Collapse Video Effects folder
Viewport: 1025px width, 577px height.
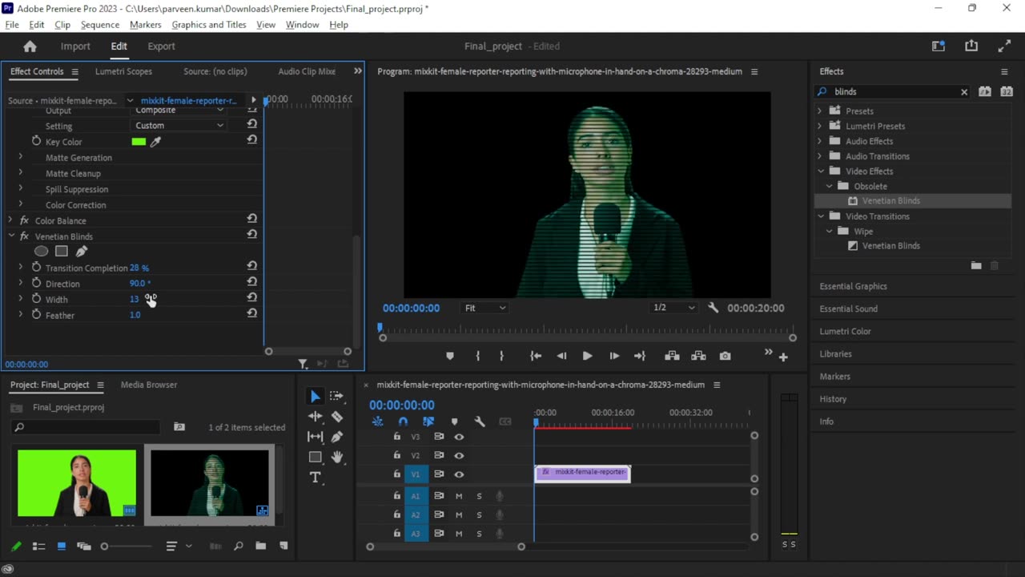pyautogui.click(x=821, y=171)
